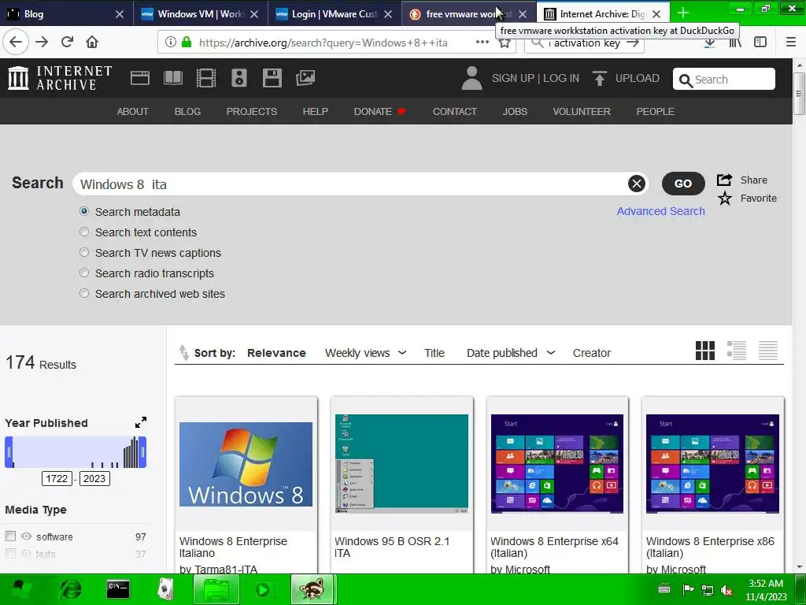Image resolution: width=806 pixels, height=605 pixels.
Task: Open the Images media icon
Action: [x=305, y=78]
